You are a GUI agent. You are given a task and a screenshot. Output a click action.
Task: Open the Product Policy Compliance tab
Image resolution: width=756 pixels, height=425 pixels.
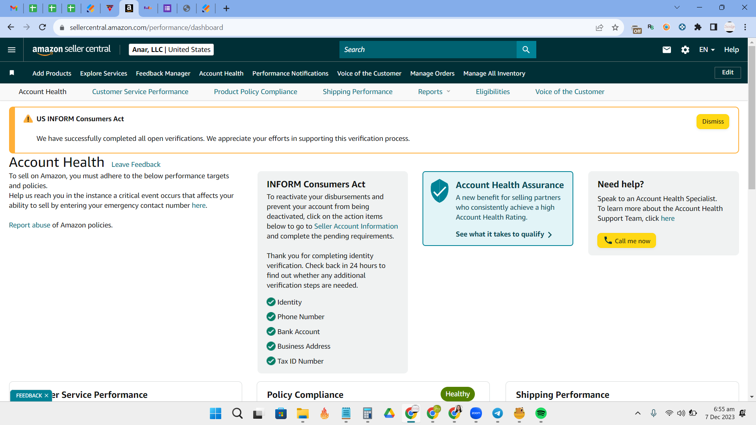(256, 92)
